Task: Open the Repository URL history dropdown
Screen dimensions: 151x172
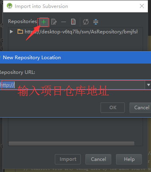Action: (x=148, y=85)
